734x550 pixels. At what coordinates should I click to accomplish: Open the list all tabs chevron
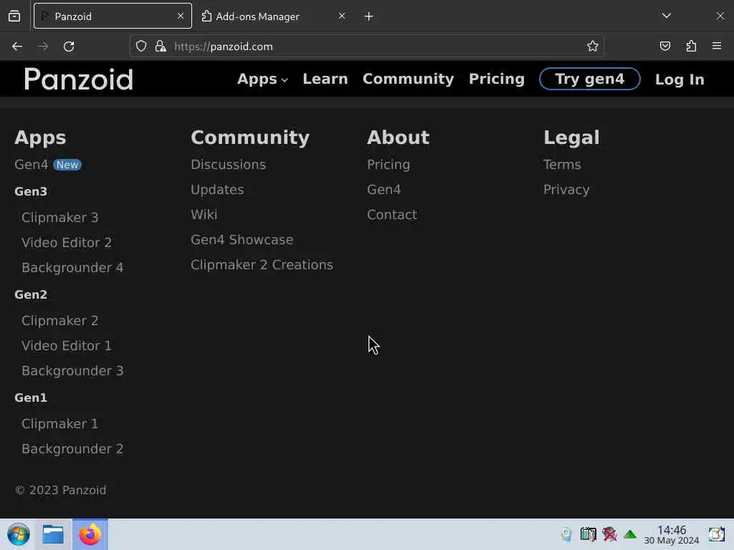click(667, 16)
